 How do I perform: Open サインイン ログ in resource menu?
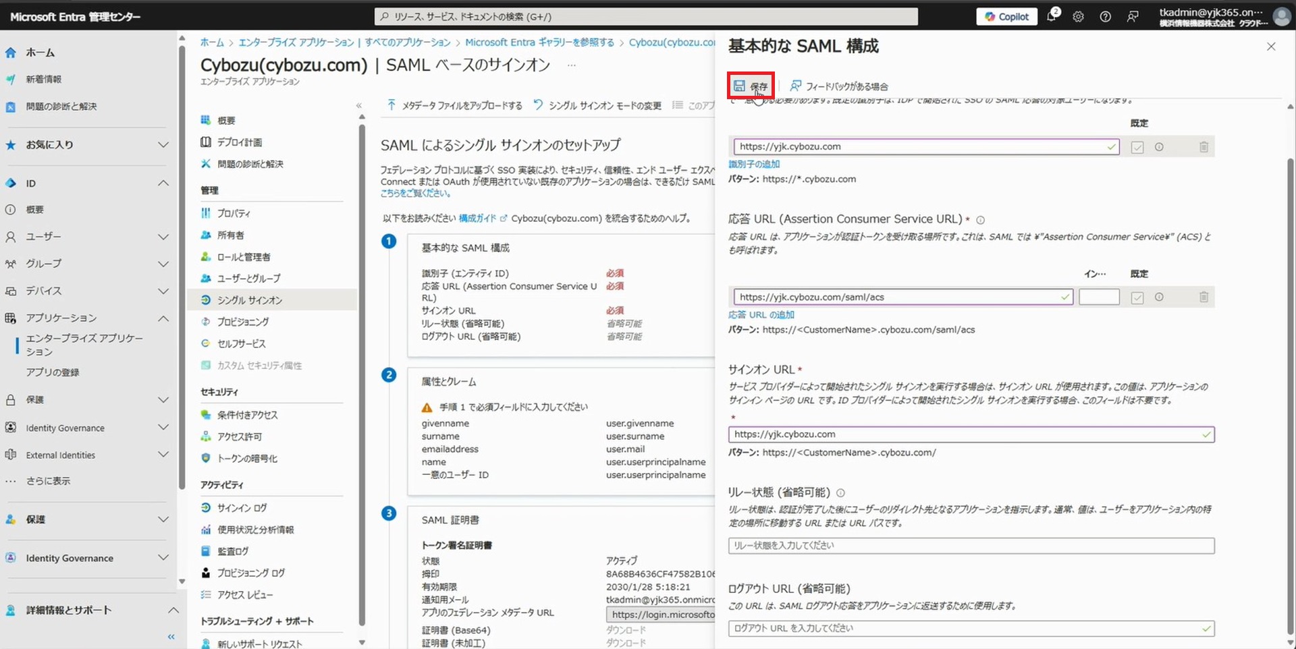(242, 508)
